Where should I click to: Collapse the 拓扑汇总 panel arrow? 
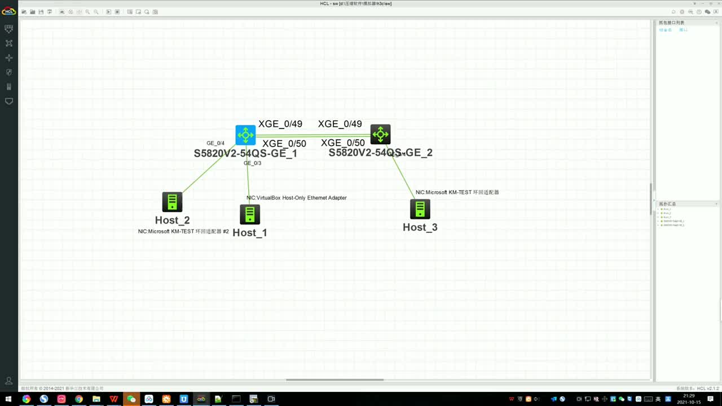click(716, 204)
